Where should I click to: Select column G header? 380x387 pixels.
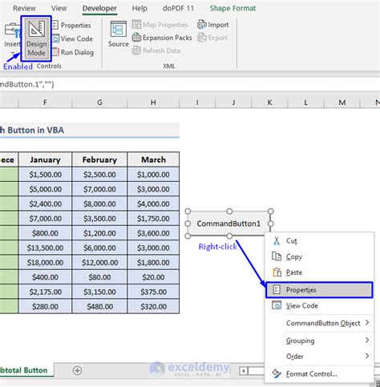99,102
